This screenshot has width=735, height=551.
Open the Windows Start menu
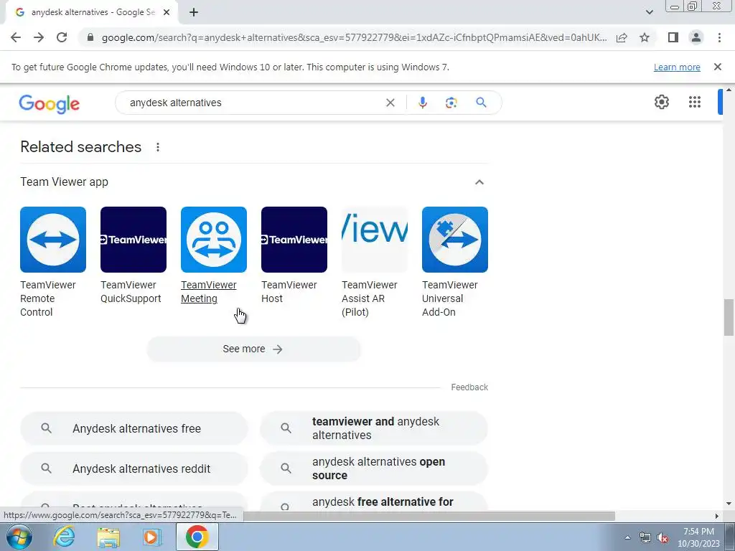tap(19, 537)
